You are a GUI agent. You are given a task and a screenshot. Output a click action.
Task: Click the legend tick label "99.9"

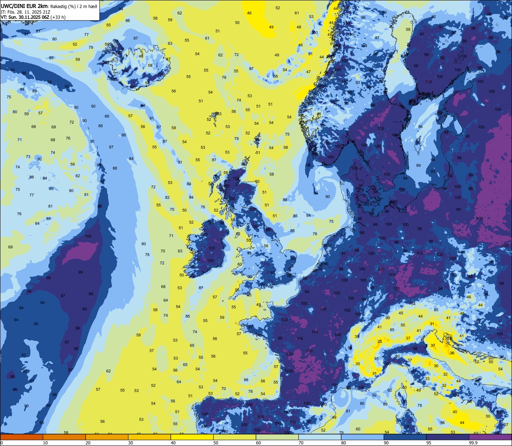pyautogui.click(x=474, y=443)
